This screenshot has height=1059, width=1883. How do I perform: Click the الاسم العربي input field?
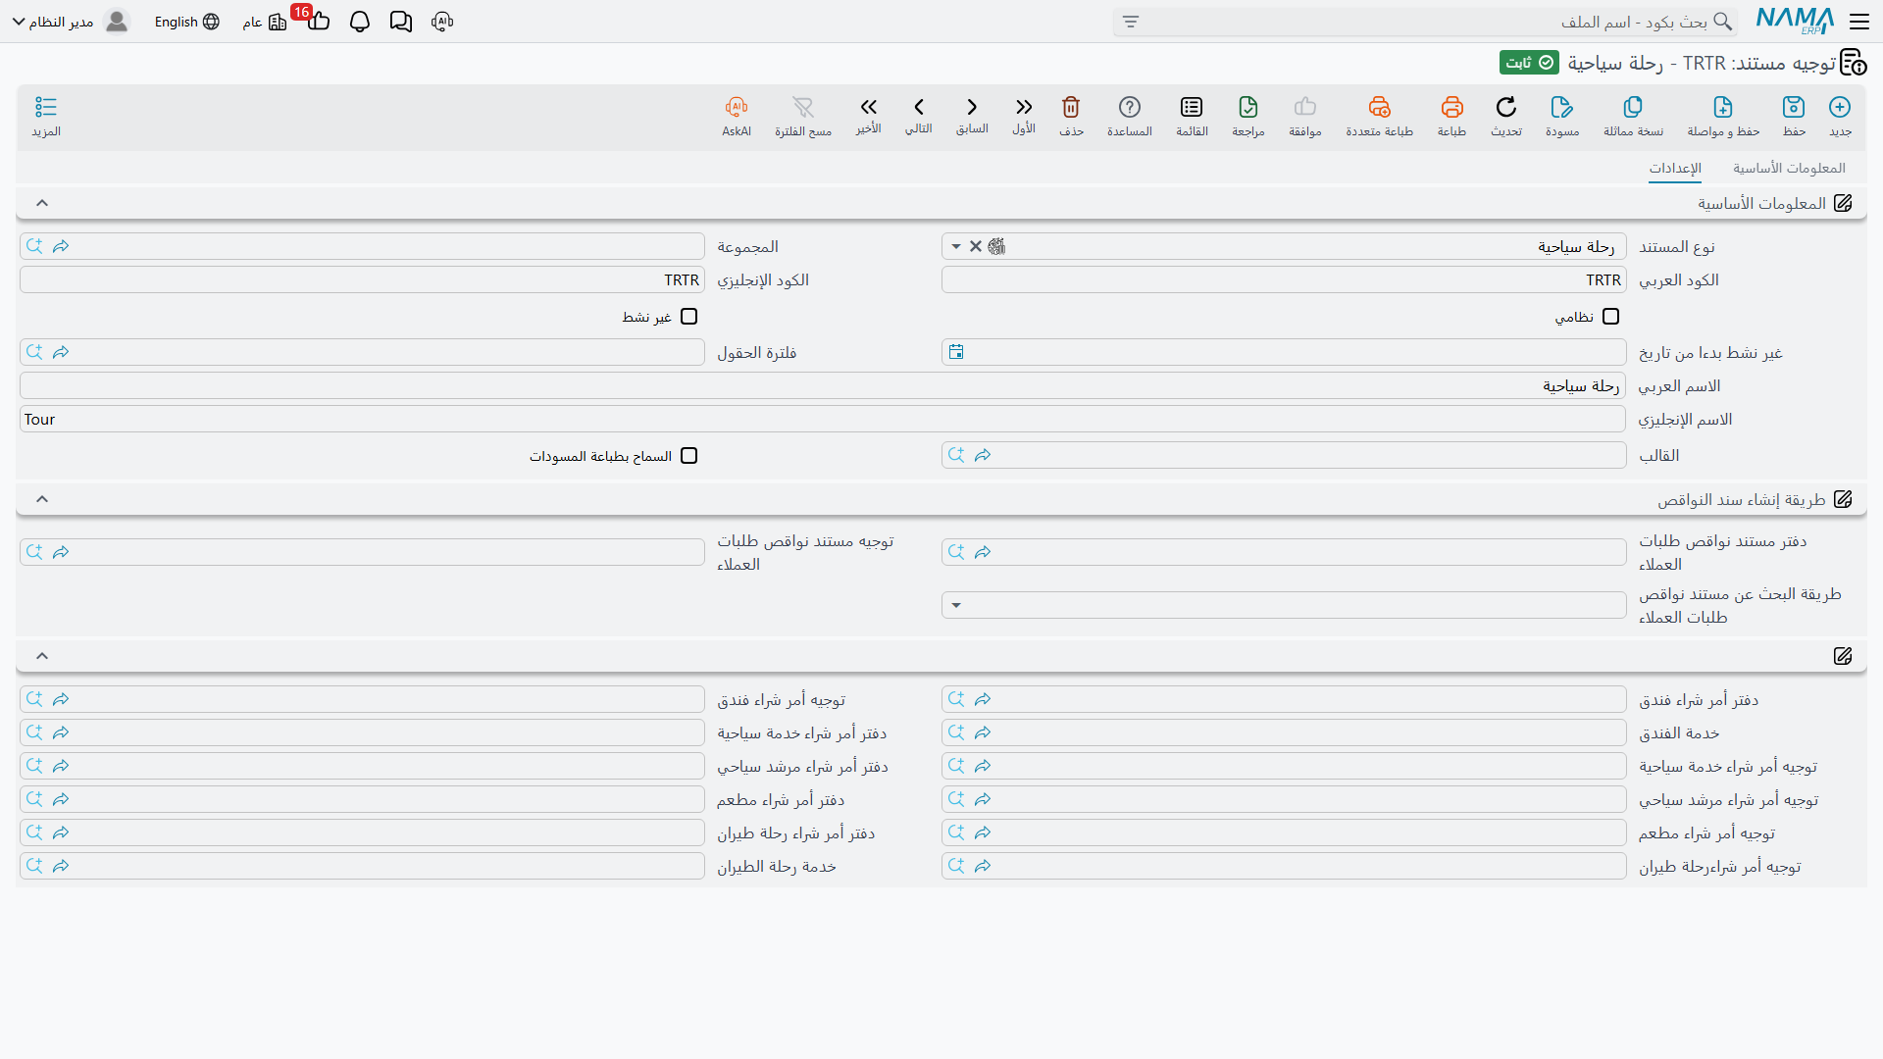[x=823, y=385]
